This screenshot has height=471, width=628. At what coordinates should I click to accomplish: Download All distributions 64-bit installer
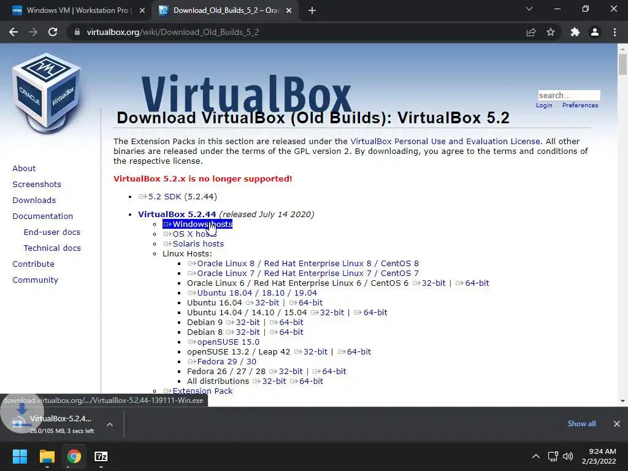[x=307, y=381]
